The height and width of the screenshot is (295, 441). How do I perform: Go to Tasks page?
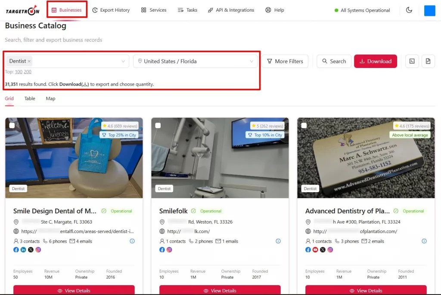click(x=187, y=10)
